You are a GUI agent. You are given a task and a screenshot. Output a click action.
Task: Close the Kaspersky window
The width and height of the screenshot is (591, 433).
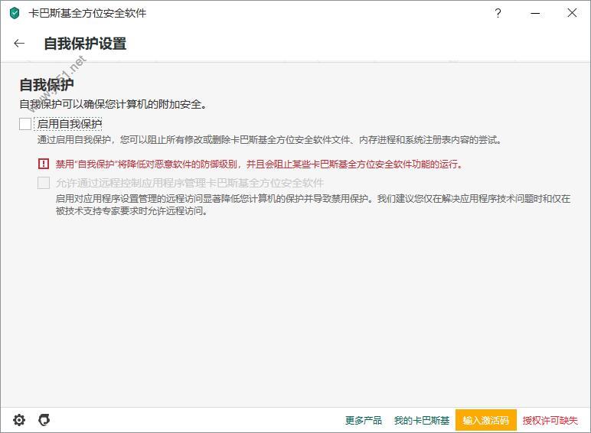(572, 13)
